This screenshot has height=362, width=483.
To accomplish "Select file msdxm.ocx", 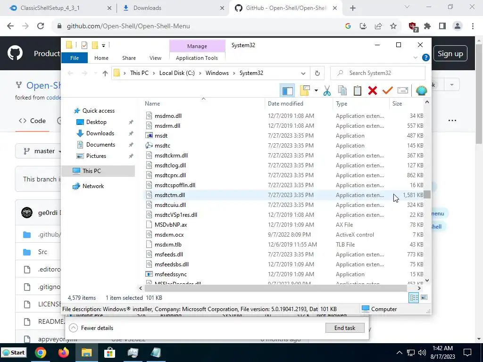I will click(169, 235).
